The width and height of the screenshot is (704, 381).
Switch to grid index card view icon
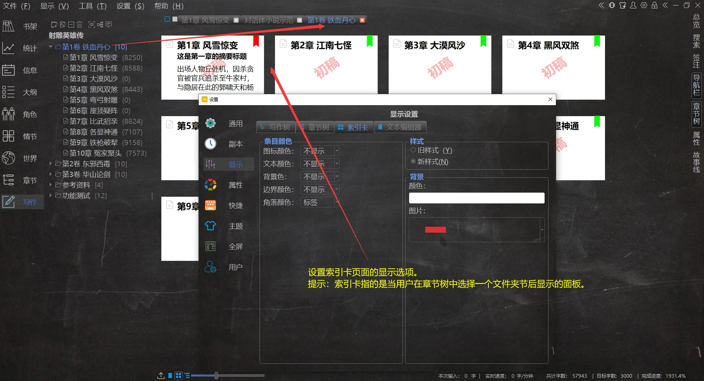[179, 376]
